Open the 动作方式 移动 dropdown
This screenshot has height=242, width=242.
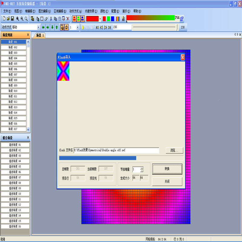[x=38, y=27]
